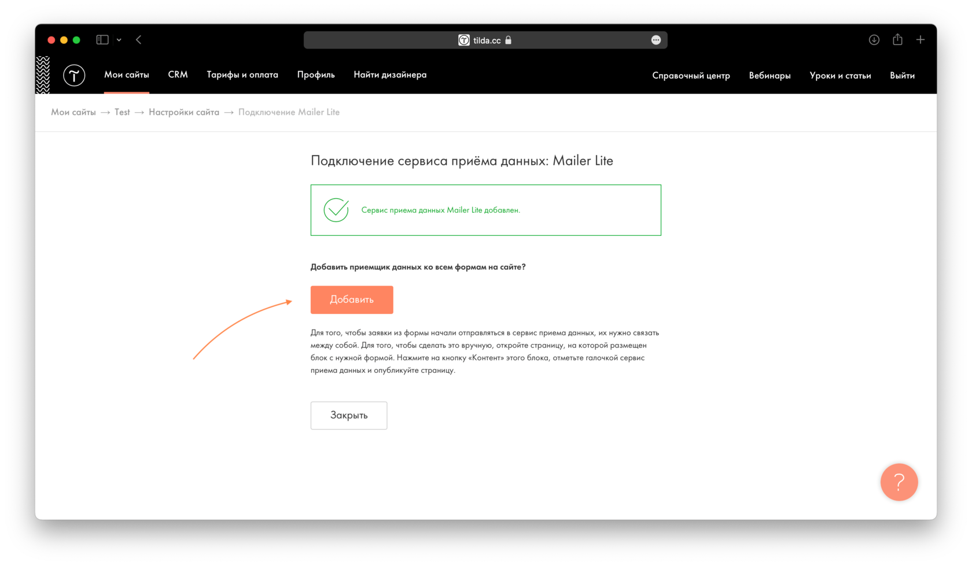Click the Добавить button
972x566 pixels.
351,299
